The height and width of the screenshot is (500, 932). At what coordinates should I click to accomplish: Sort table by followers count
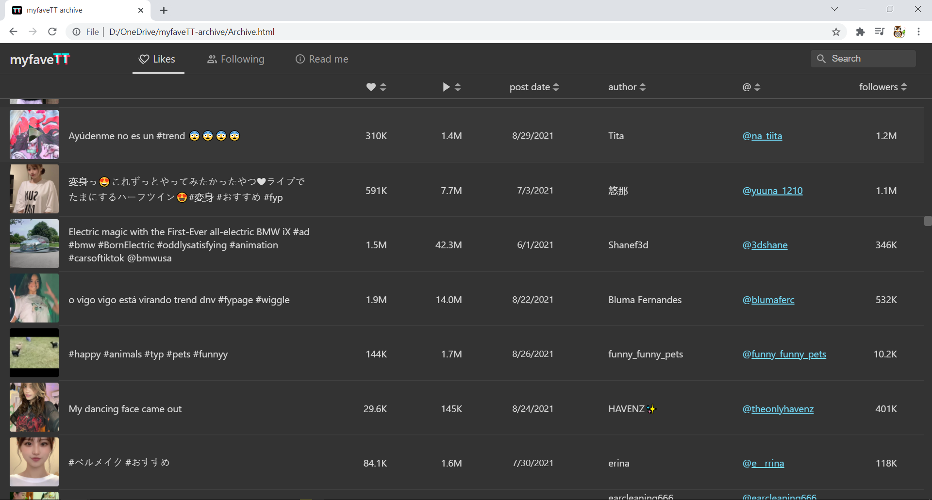click(883, 87)
